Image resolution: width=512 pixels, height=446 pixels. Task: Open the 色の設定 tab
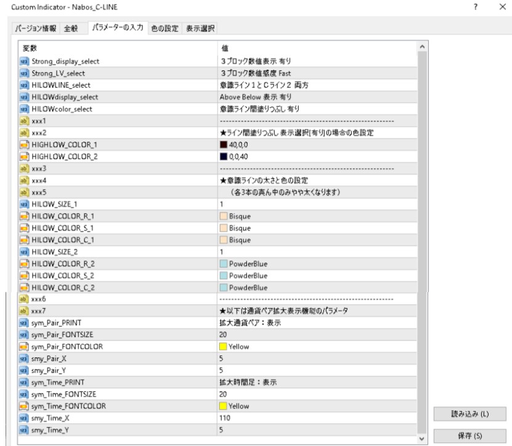click(x=165, y=28)
